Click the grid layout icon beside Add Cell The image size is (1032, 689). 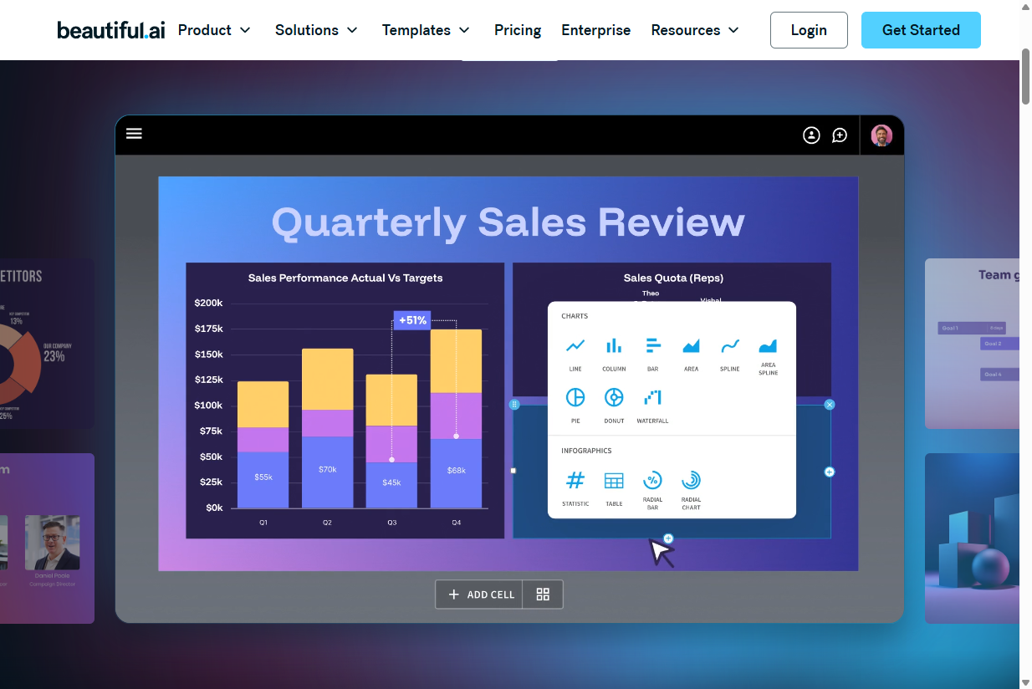tap(543, 595)
